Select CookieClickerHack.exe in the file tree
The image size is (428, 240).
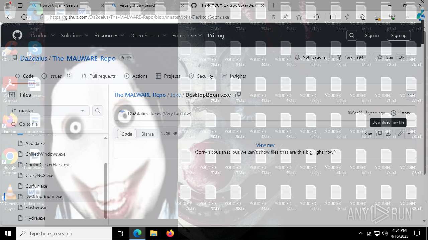pyautogui.click(x=48, y=165)
